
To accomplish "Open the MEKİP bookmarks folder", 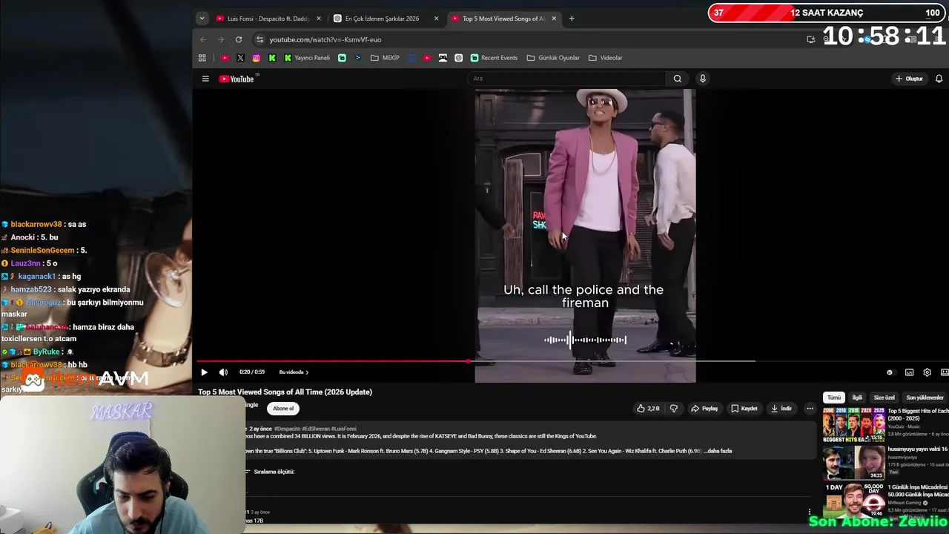I will click(385, 58).
